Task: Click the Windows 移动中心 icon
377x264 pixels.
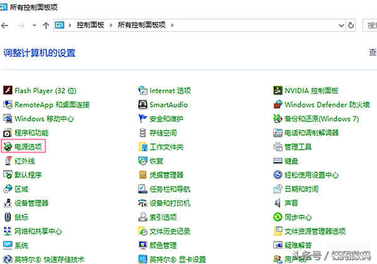Action: [x=8, y=119]
